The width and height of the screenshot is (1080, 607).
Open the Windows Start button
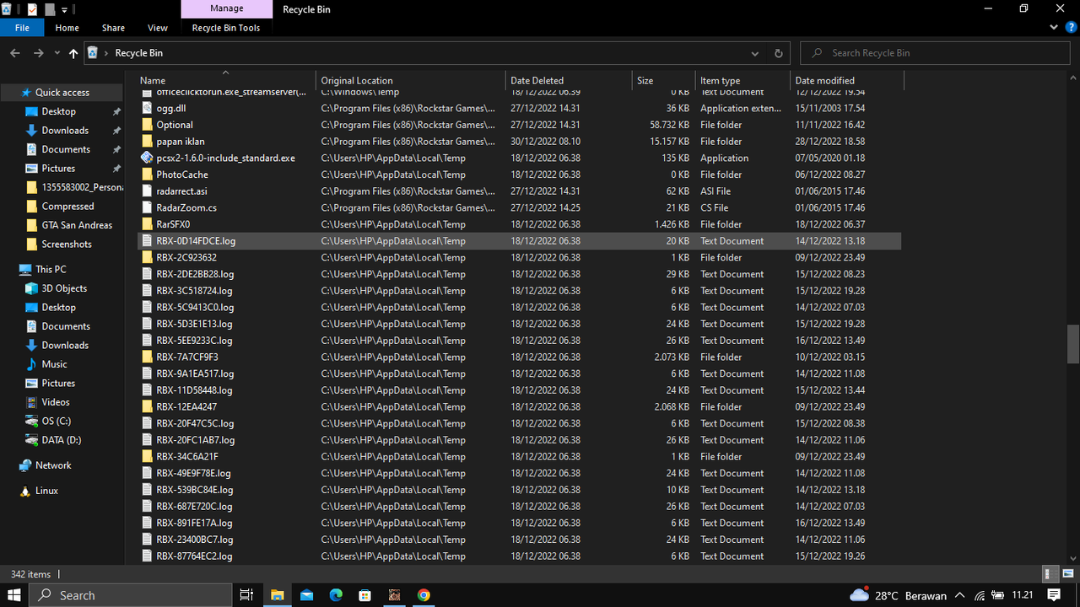tap(14, 594)
